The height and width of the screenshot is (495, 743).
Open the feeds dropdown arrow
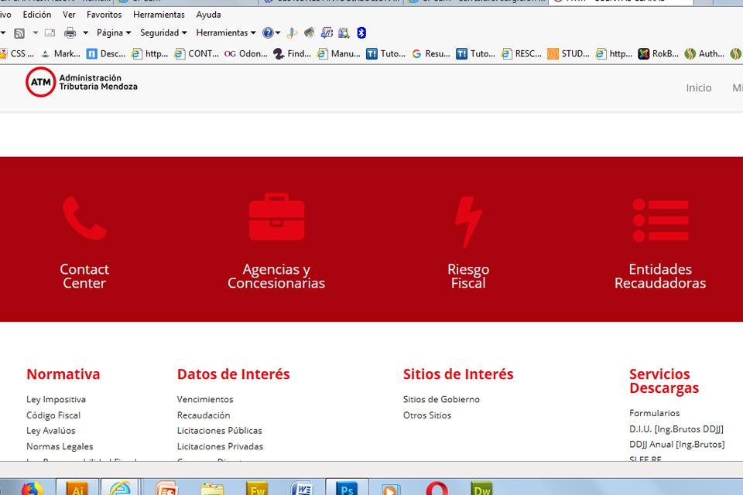[x=36, y=32]
